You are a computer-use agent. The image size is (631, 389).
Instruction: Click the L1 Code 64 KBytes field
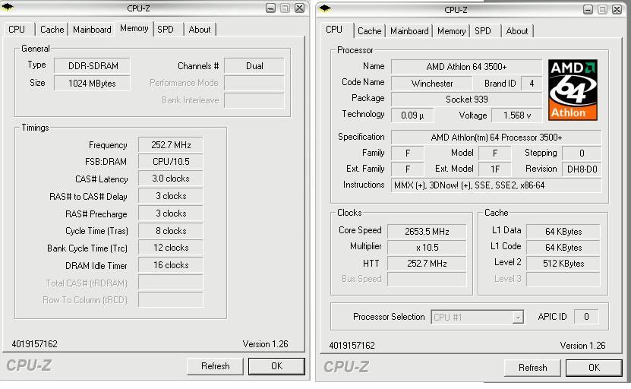(563, 248)
